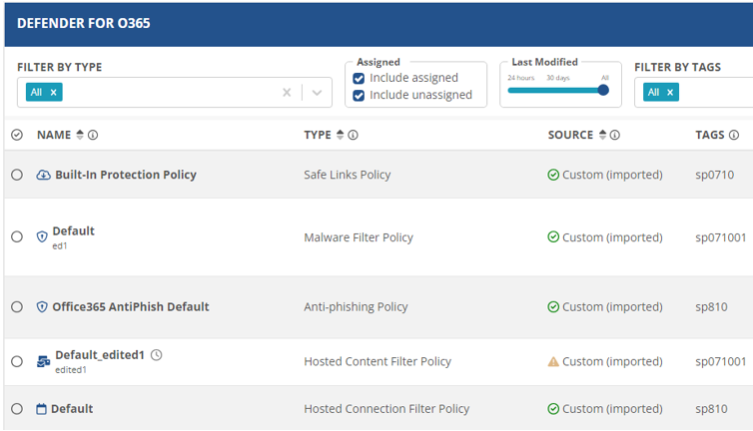Click the calendar icon beside Hosted Connection Default
This screenshot has height=431, width=753.
tap(42, 409)
